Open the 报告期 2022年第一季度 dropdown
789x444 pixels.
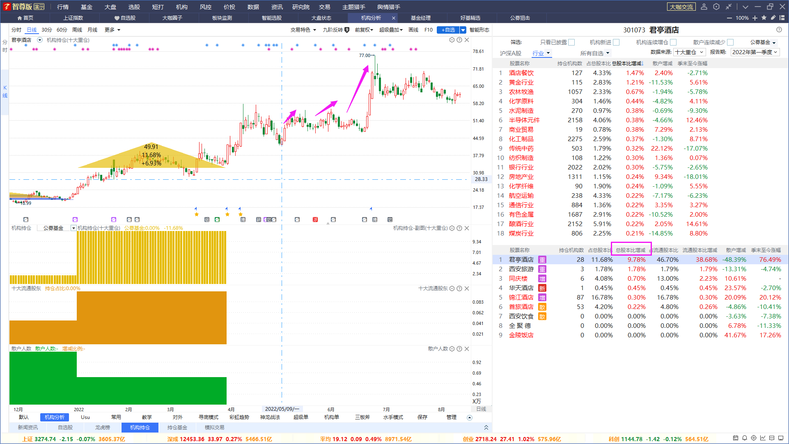point(755,52)
